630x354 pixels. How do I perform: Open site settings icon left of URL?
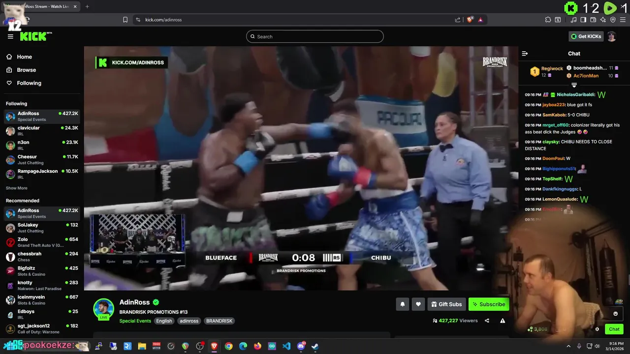click(x=138, y=20)
